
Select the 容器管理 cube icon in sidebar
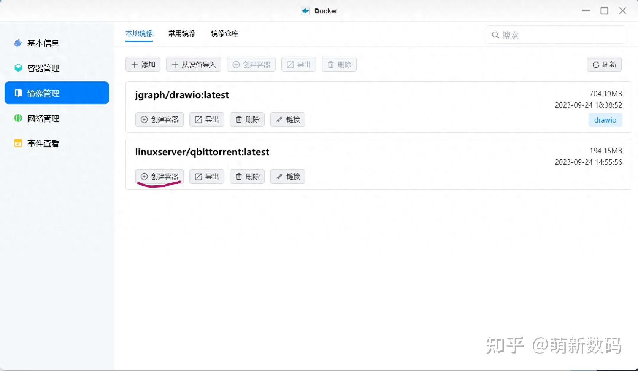18,68
